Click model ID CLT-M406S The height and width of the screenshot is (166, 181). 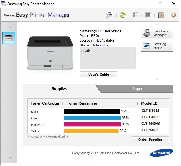(x=151, y=124)
